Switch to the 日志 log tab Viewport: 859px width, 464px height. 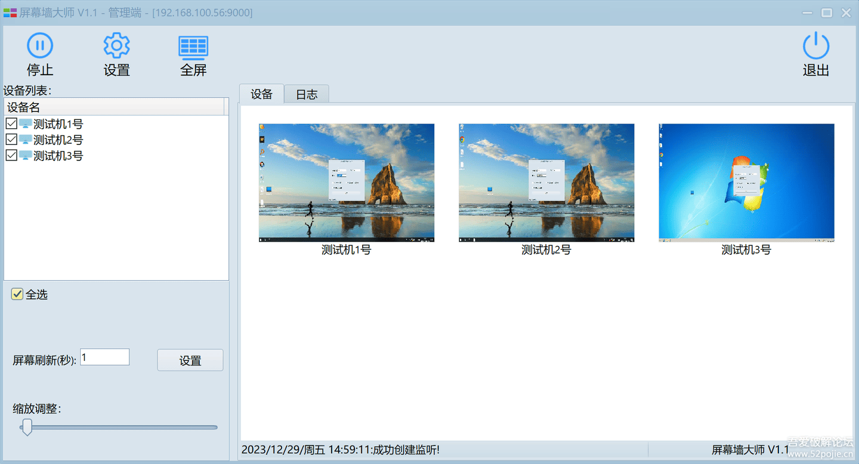[x=306, y=94]
